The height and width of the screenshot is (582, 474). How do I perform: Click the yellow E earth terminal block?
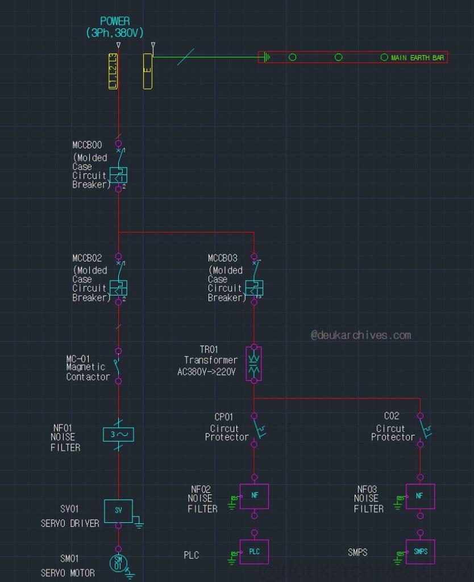tap(148, 71)
